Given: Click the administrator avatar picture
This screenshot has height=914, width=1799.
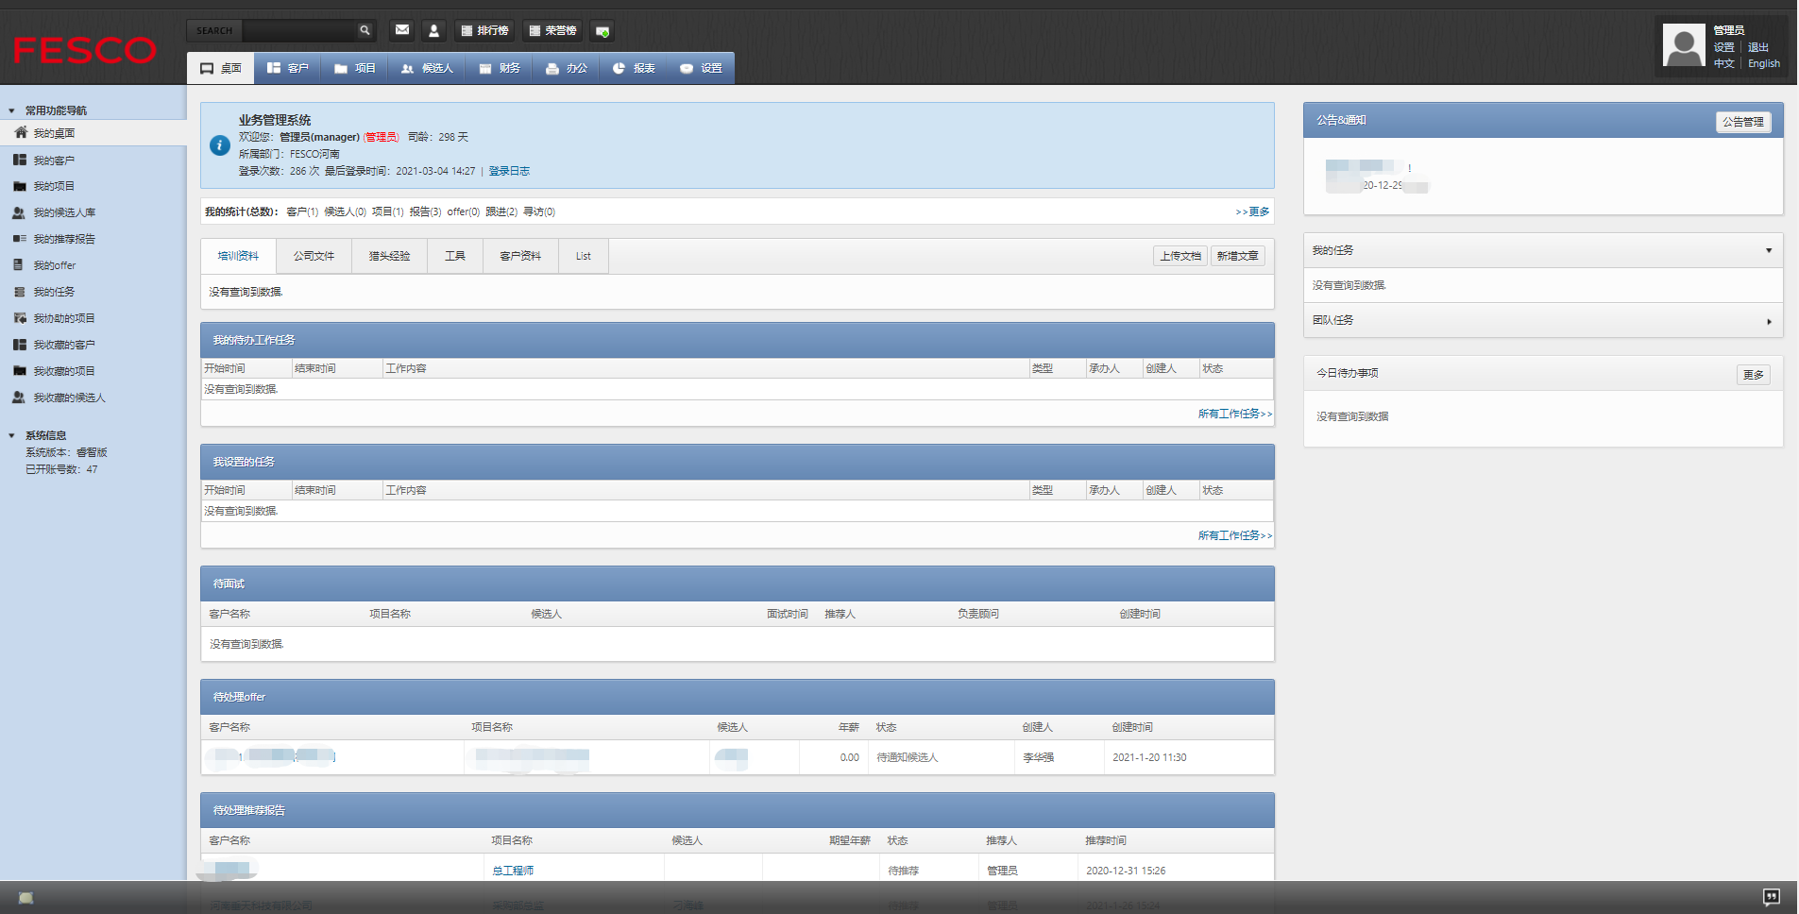Looking at the screenshot, I should tap(1683, 46).
